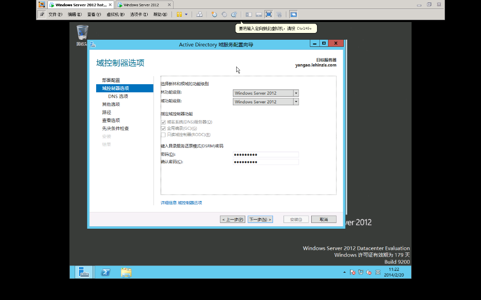Switch to the second Windows Server 2012 tab
Screen dimensions: 481x300
pyautogui.click(x=144, y=5)
